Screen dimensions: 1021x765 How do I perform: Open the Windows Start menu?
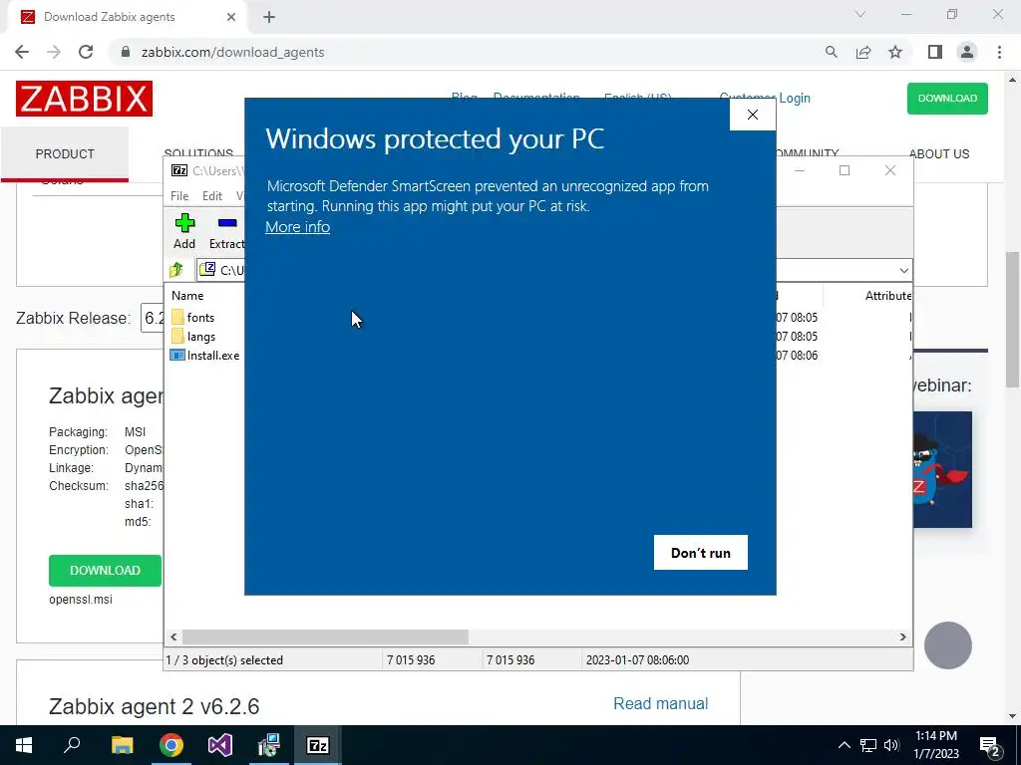24,745
